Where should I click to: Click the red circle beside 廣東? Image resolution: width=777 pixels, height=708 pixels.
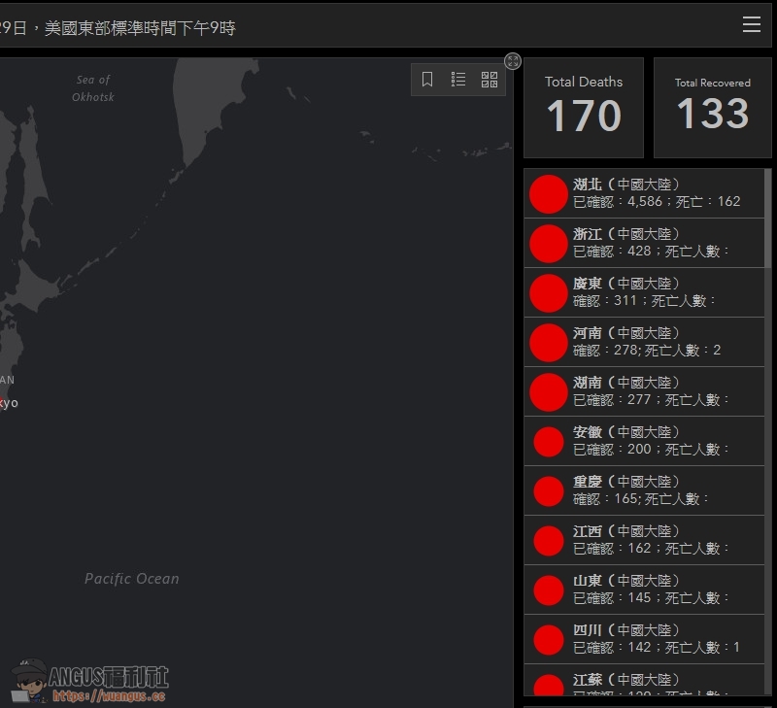coord(549,292)
